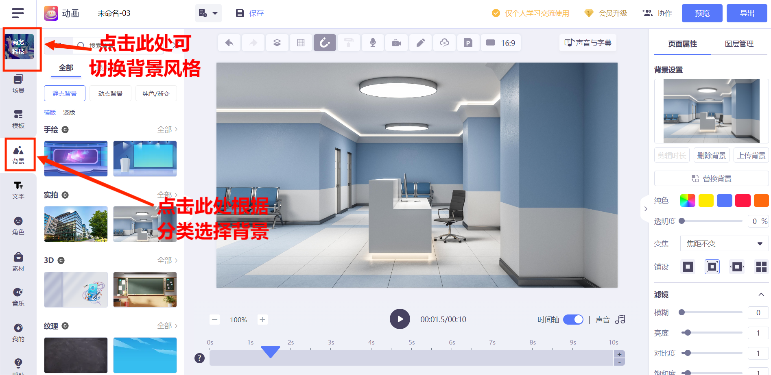Screen dimensions: 771x375
Task: Toggle the grid display icon
Action: 301,43
